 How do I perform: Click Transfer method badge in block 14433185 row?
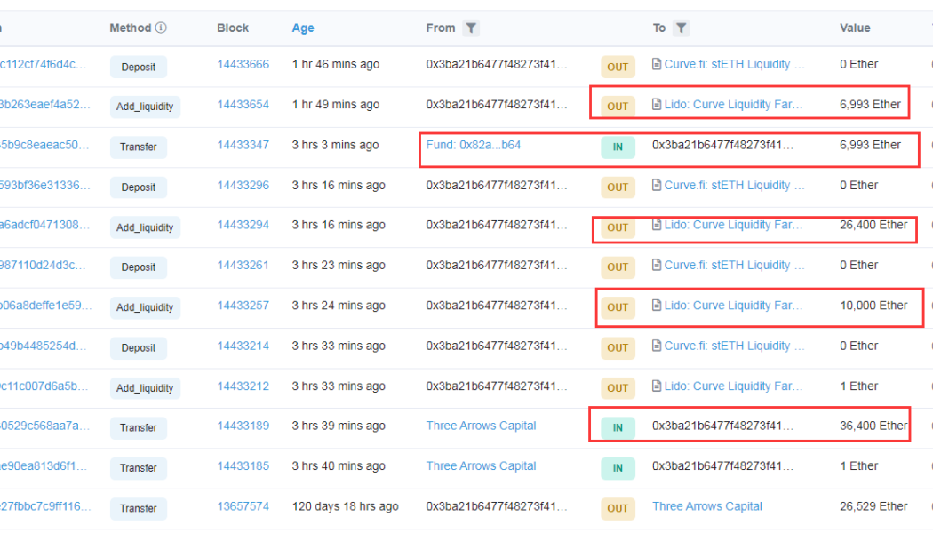(x=139, y=468)
